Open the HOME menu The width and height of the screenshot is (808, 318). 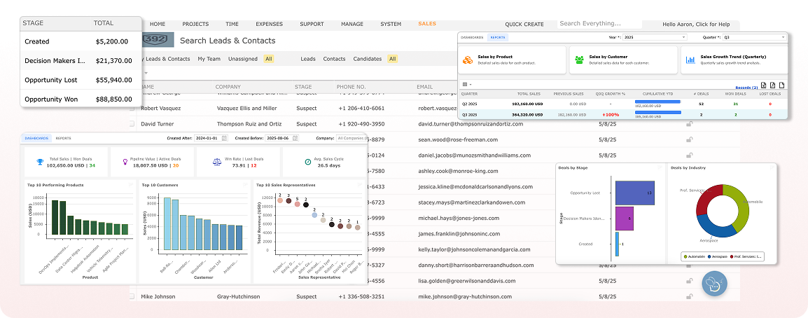click(x=158, y=25)
